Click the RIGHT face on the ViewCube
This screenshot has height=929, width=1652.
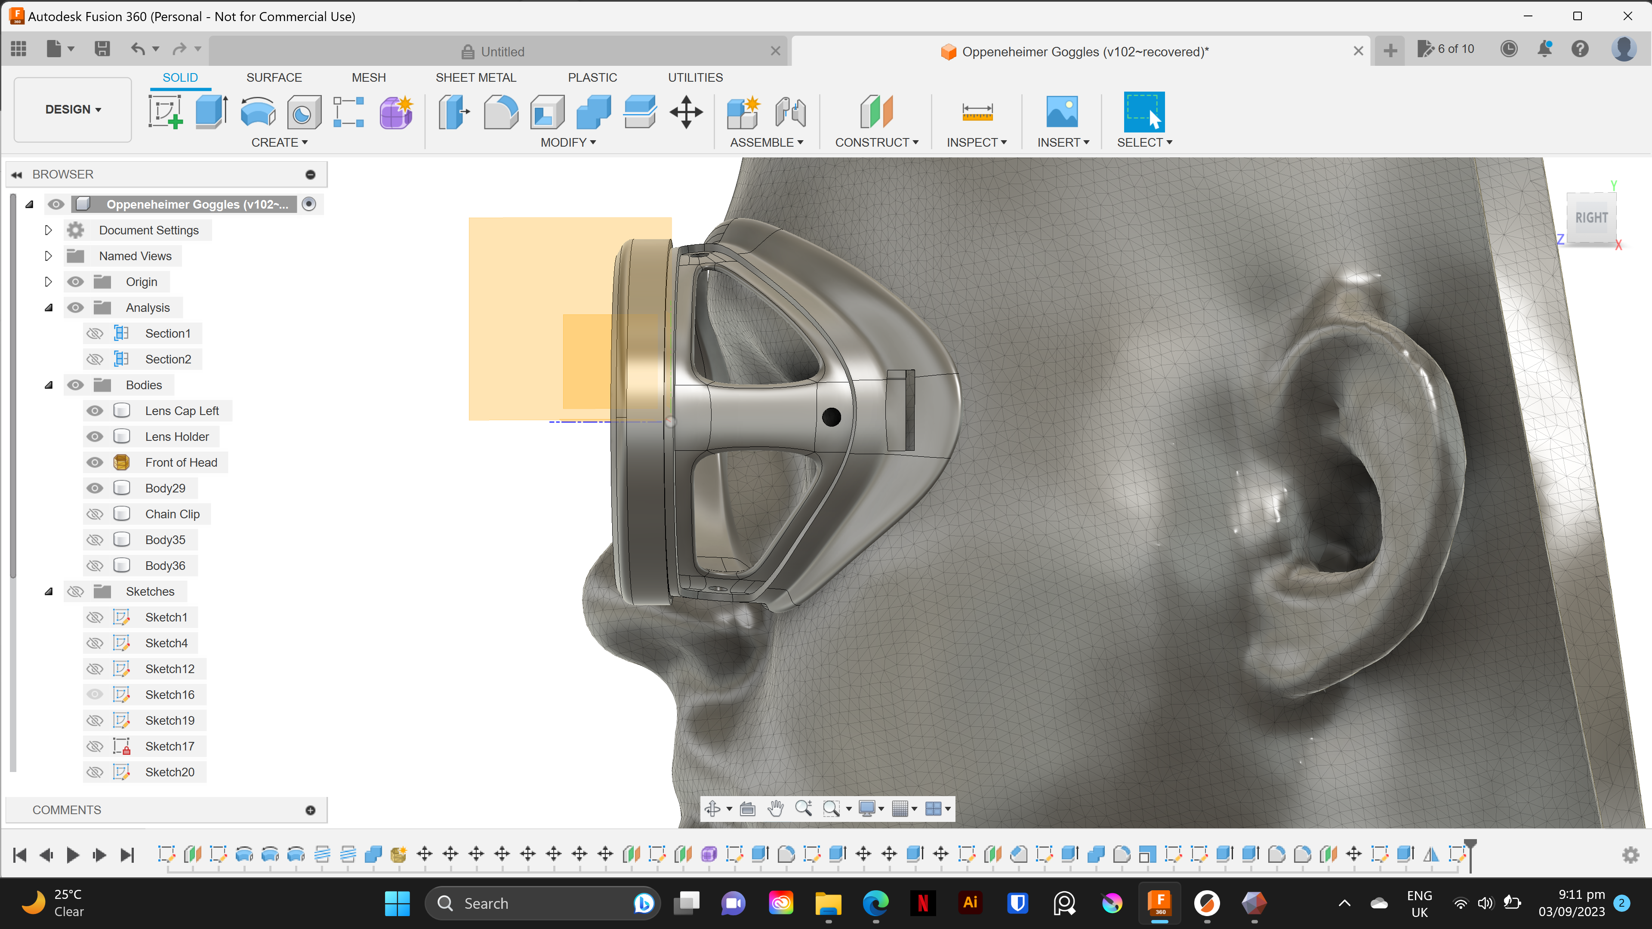[1592, 218]
